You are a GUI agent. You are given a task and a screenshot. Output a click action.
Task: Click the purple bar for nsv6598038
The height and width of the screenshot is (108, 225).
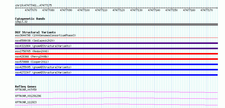116,43
